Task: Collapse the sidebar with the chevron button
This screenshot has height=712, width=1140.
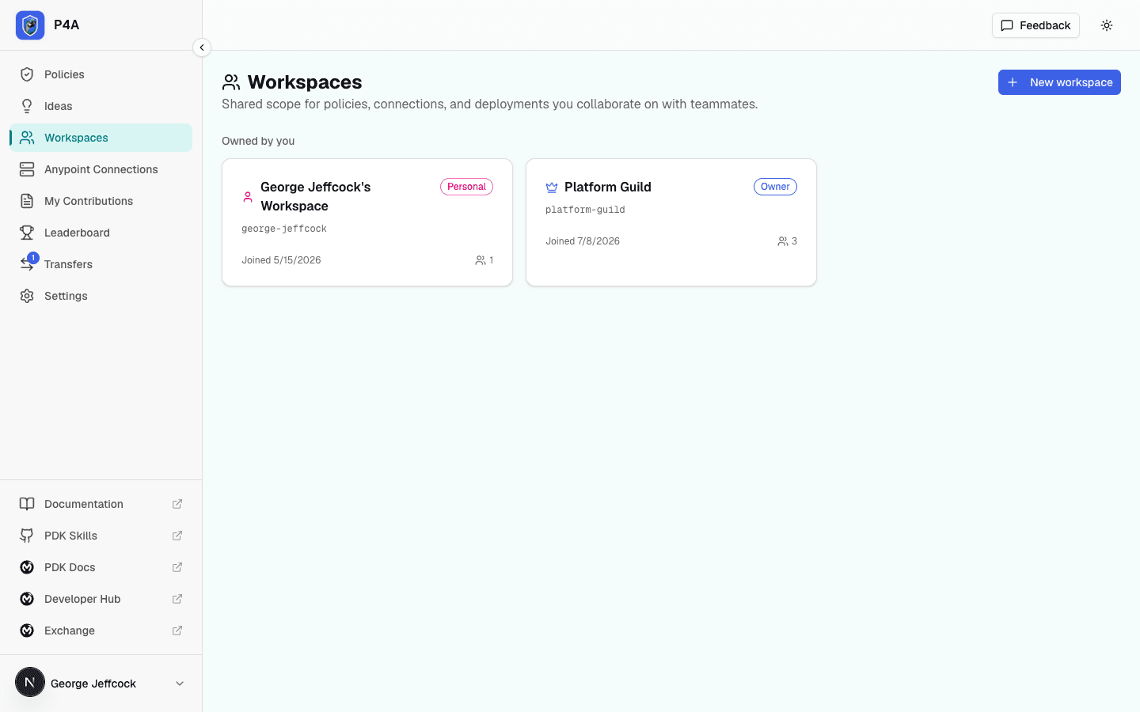Action: coord(202,47)
